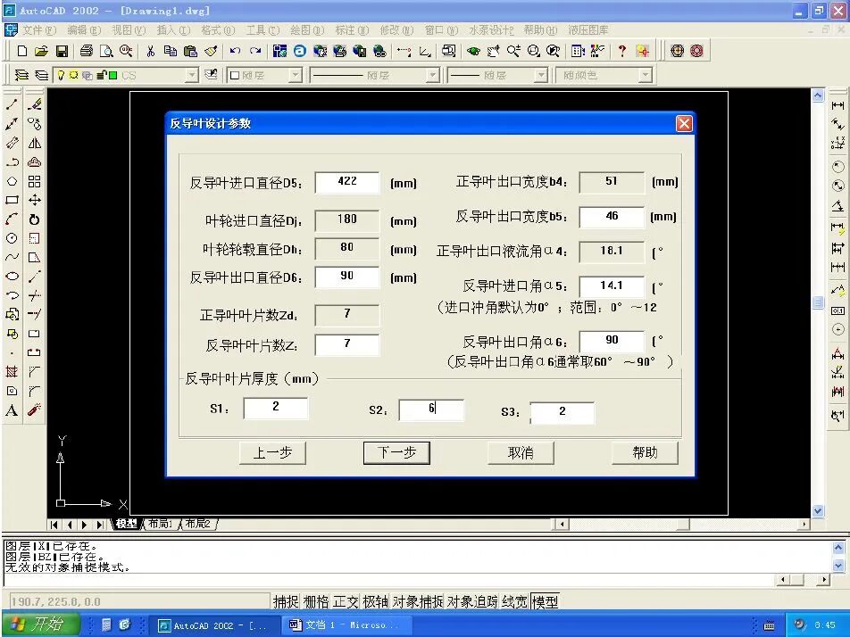Switch to the 布局1 layout tab
The image size is (850, 637).
pyautogui.click(x=160, y=524)
